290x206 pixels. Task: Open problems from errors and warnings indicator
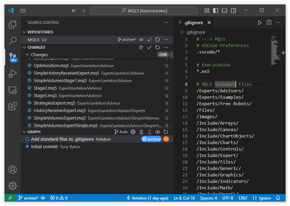(59, 198)
